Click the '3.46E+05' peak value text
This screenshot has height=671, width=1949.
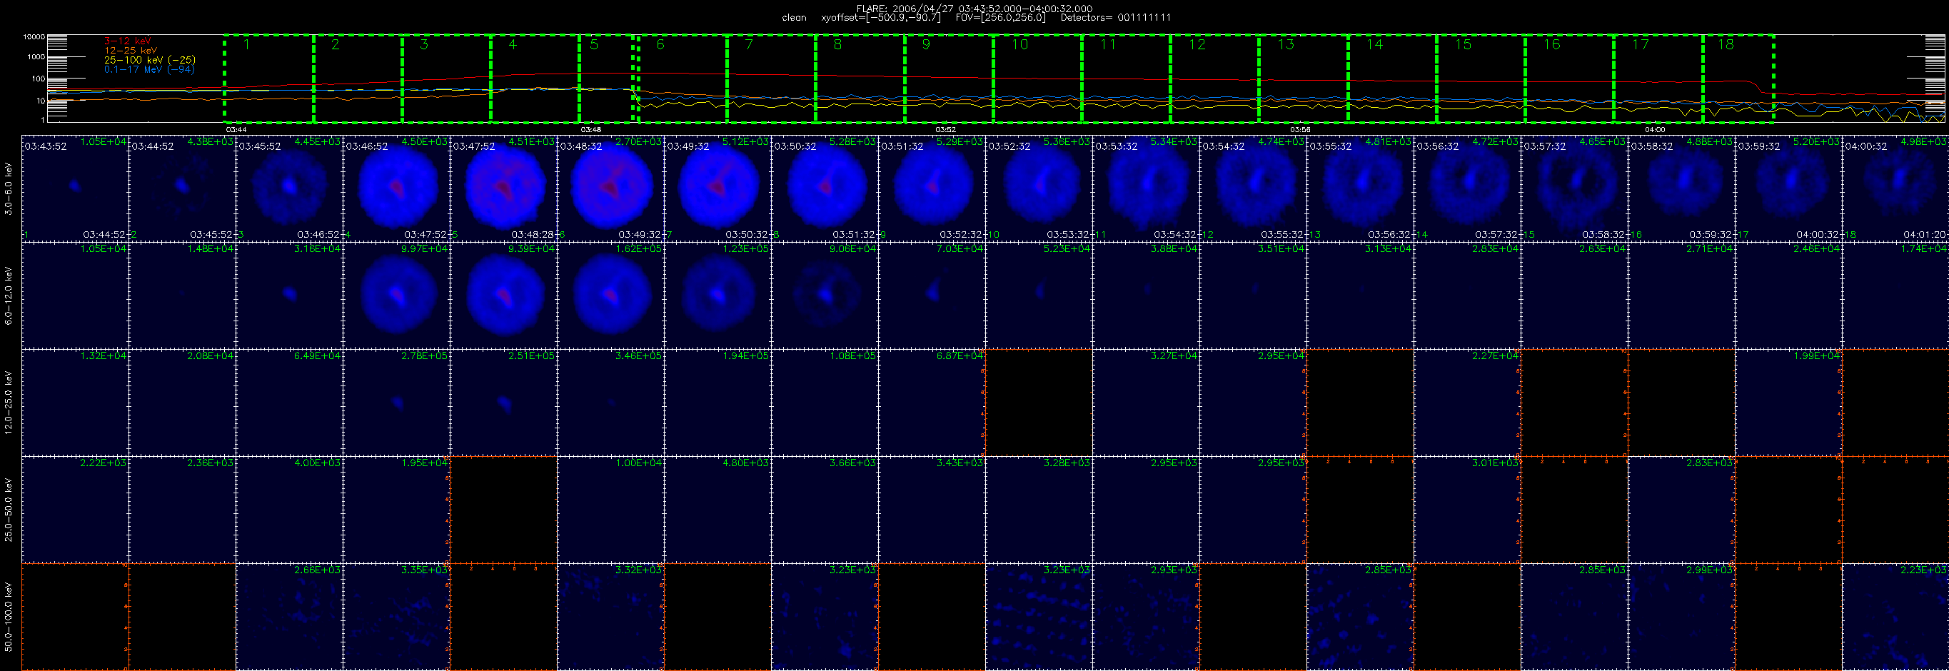[x=640, y=355]
